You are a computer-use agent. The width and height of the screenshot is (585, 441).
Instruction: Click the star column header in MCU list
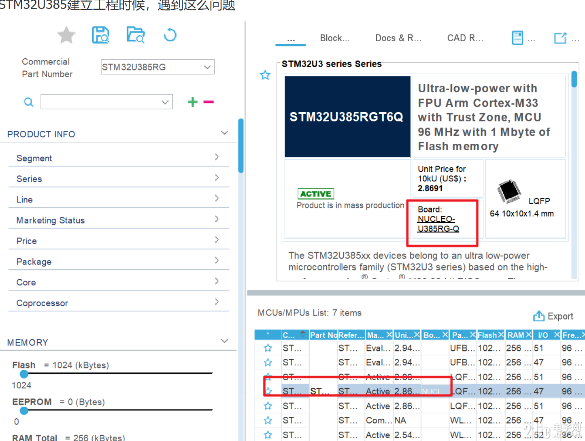coord(268,334)
